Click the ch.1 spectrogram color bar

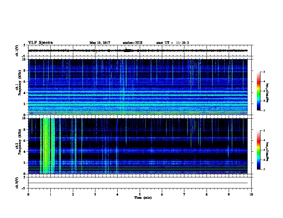258,91
